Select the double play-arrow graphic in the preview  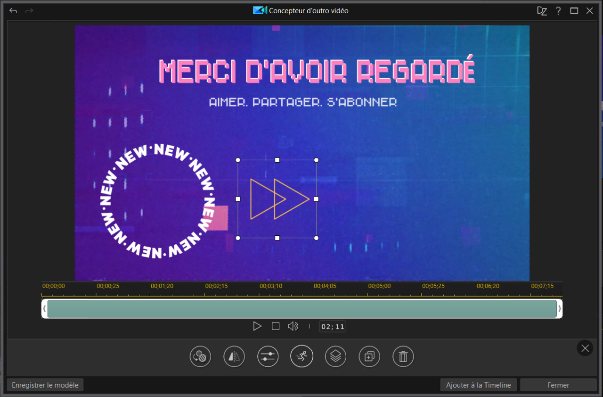[x=277, y=199]
